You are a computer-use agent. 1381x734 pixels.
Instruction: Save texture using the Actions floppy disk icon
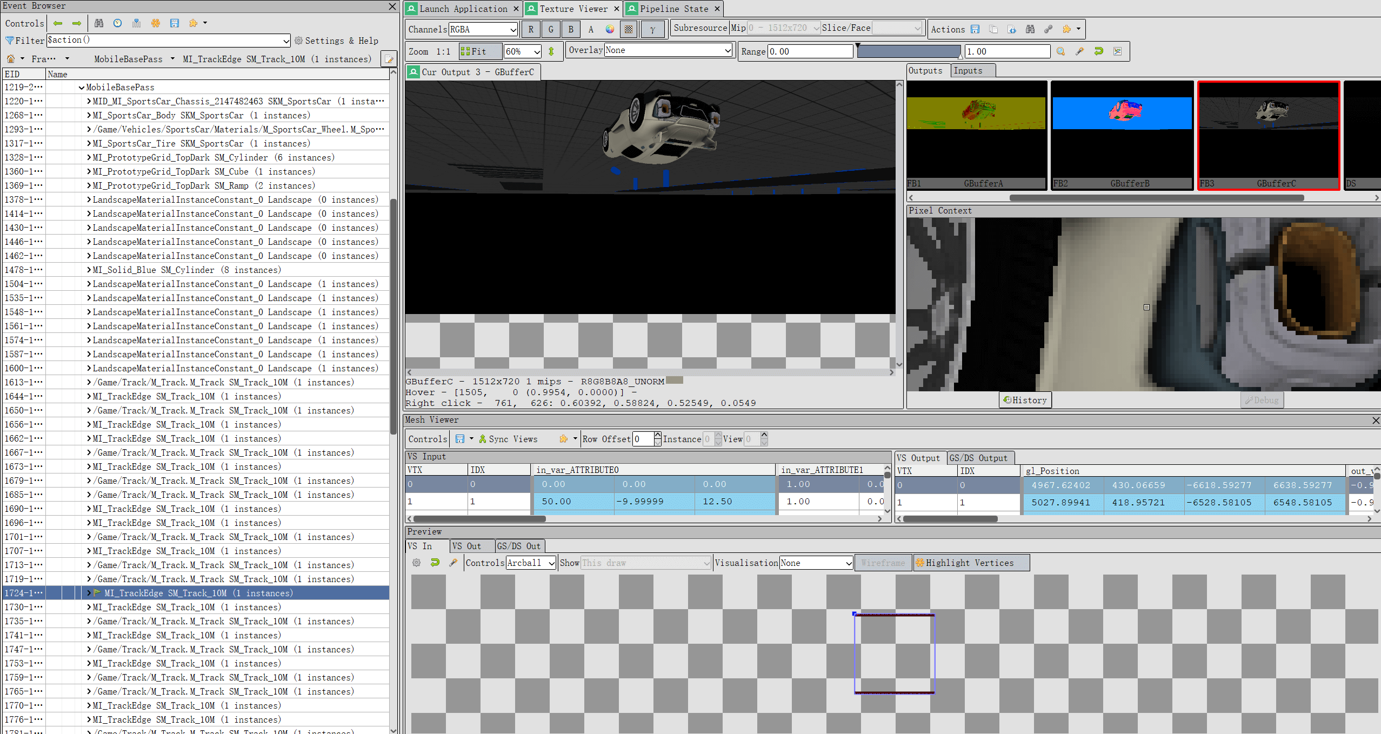tap(975, 29)
